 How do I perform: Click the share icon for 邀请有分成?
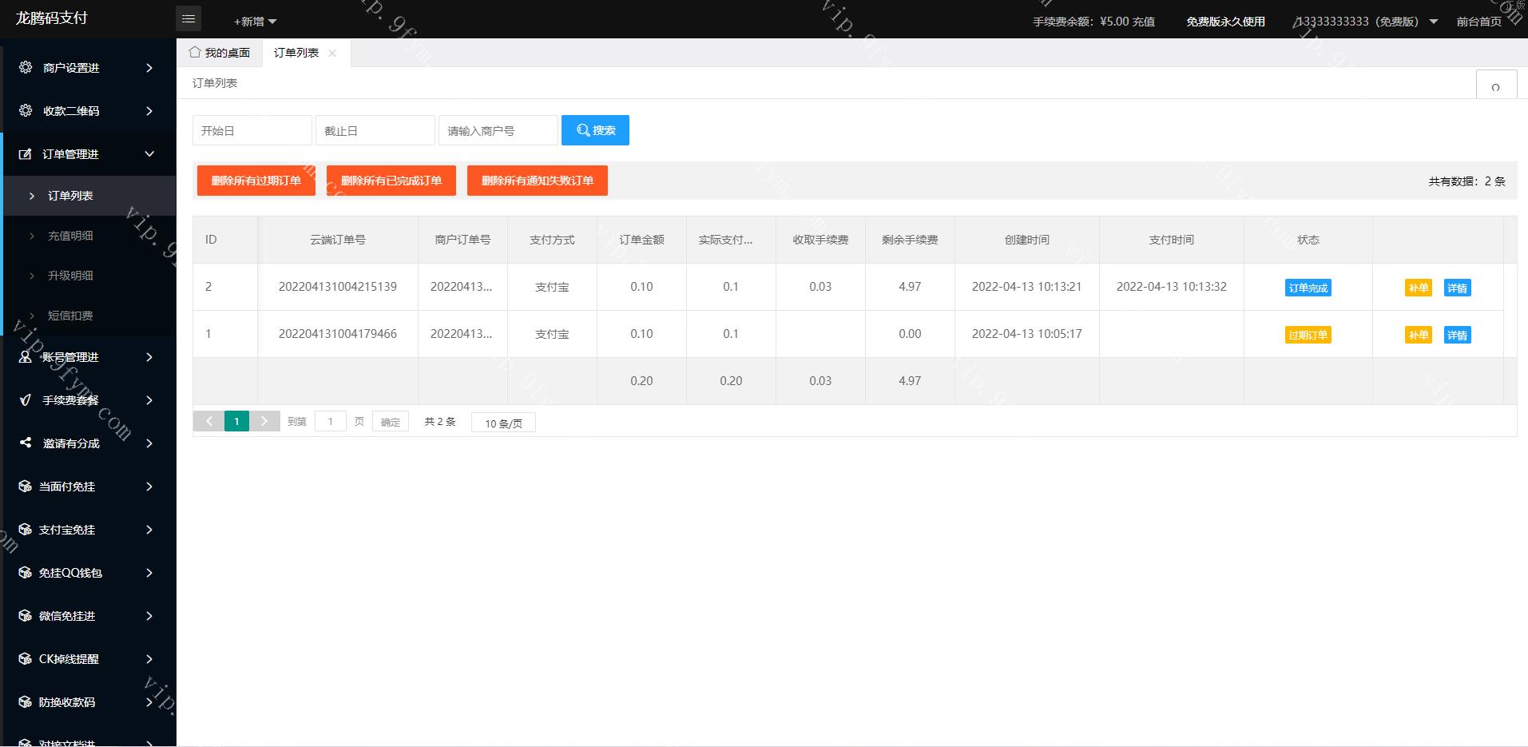coord(26,443)
